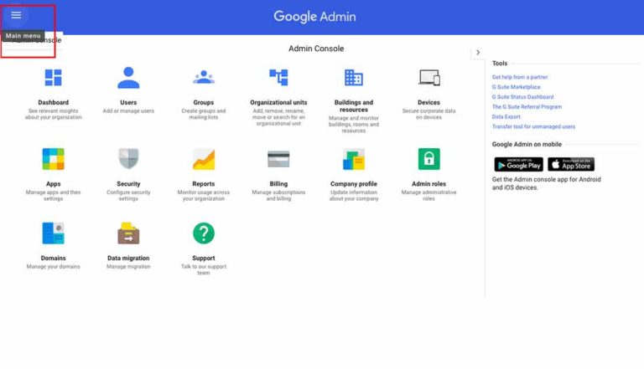The width and height of the screenshot is (644, 369).
Task: Click the Security label text
Action: 128,184
